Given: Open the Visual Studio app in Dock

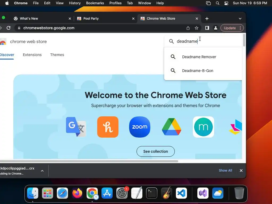Looking at the screenshot, I should 203,193.
